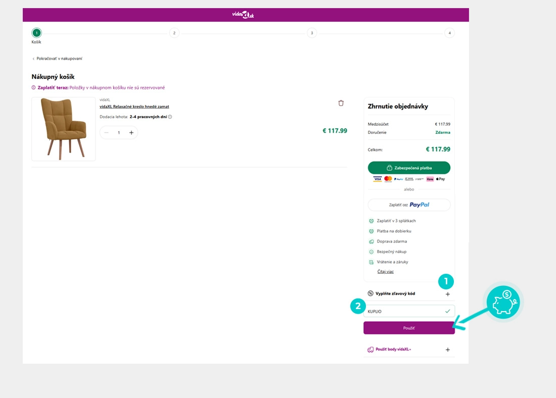Click the Klarna pink payment icon
This screenshot has height=398, width=556.
[430, 179]
